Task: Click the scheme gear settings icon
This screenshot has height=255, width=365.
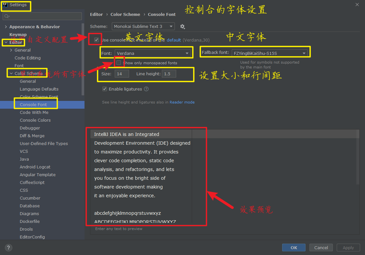Action: tap(183, 27)
